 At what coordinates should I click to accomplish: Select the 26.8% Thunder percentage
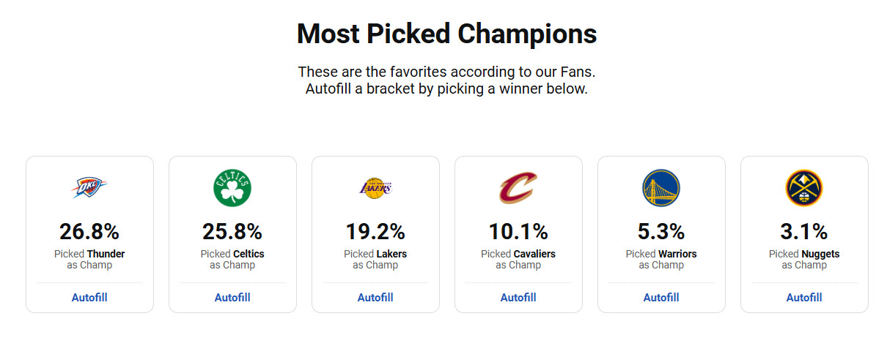coord(89,232)
